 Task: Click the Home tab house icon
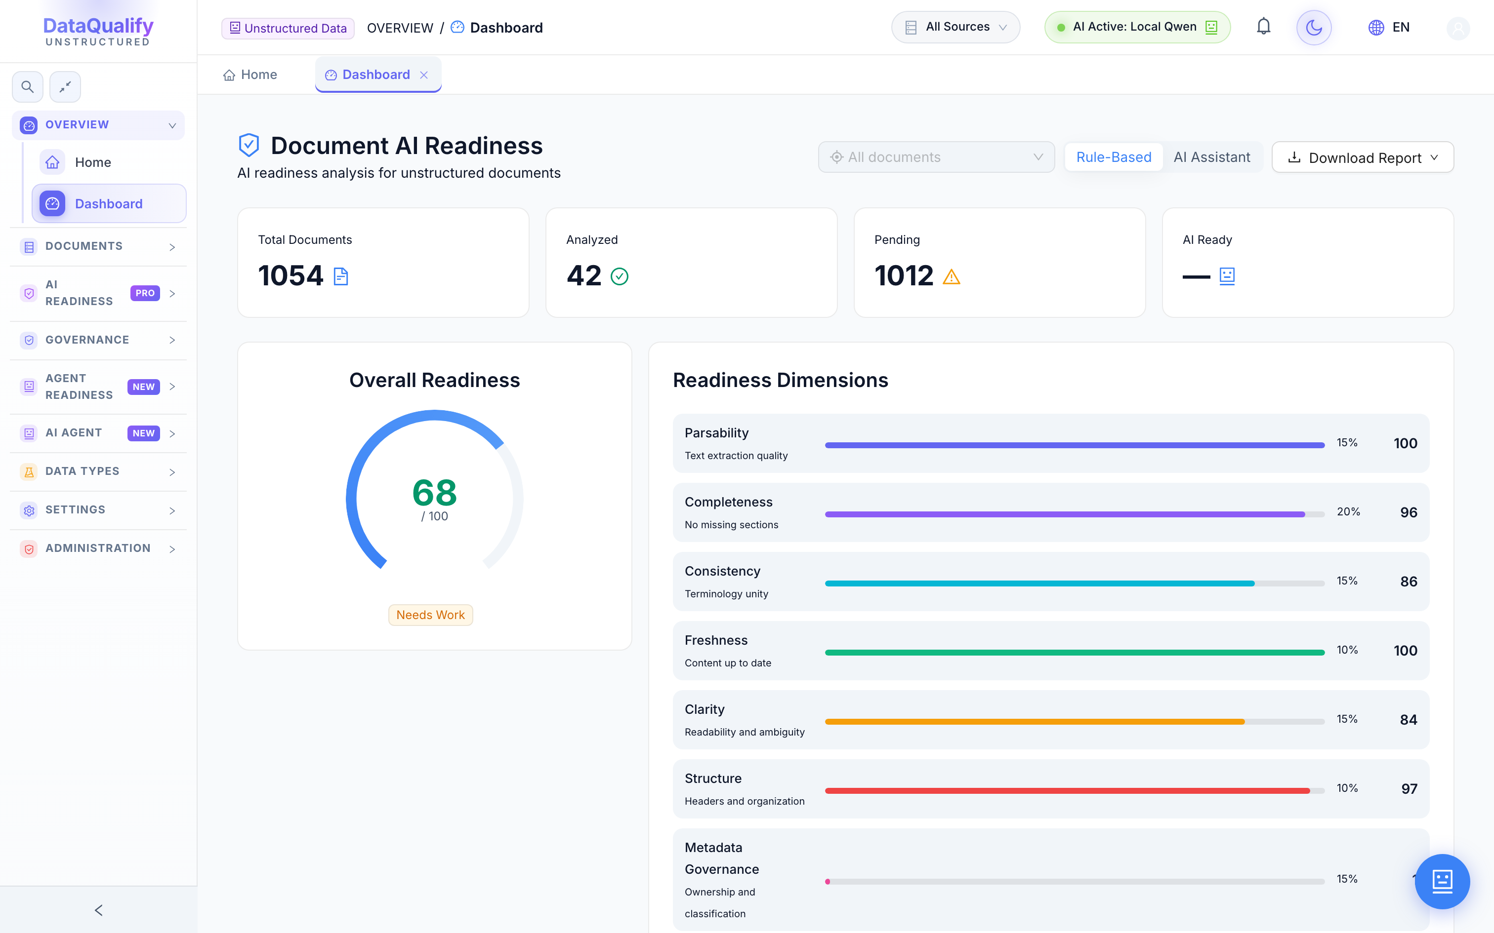(x=229, y=75)
